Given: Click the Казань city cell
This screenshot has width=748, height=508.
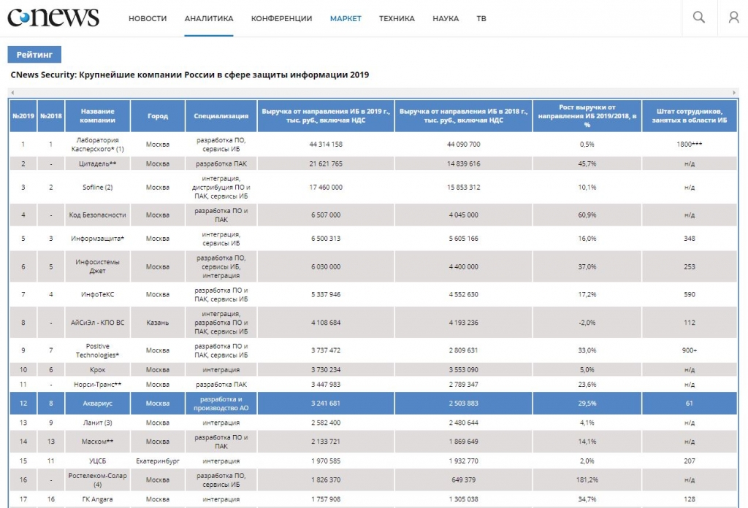Looking at the screenshot, I should click(x=158, y=323).
